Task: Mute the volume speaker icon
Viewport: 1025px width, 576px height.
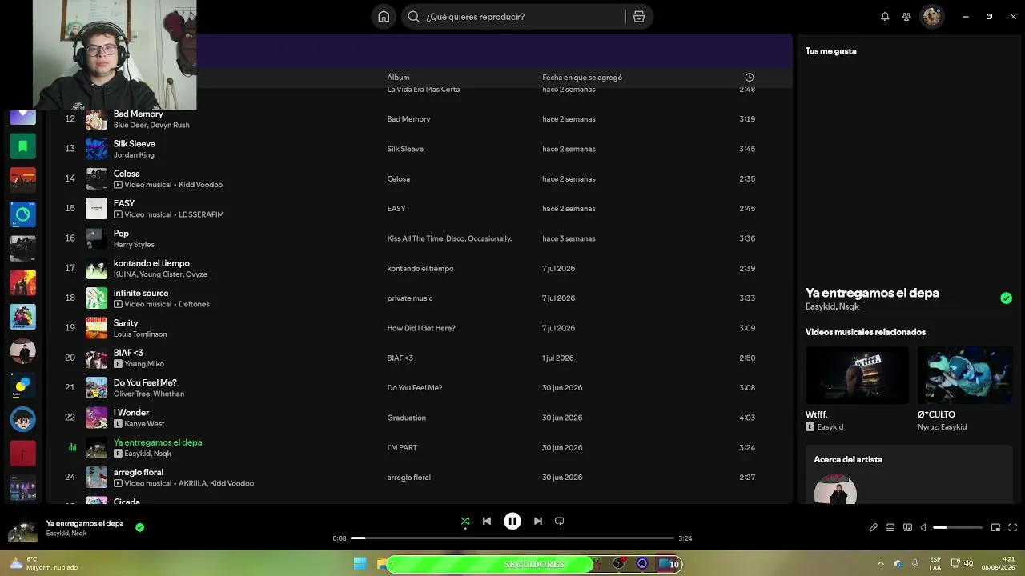Action: 924,527
